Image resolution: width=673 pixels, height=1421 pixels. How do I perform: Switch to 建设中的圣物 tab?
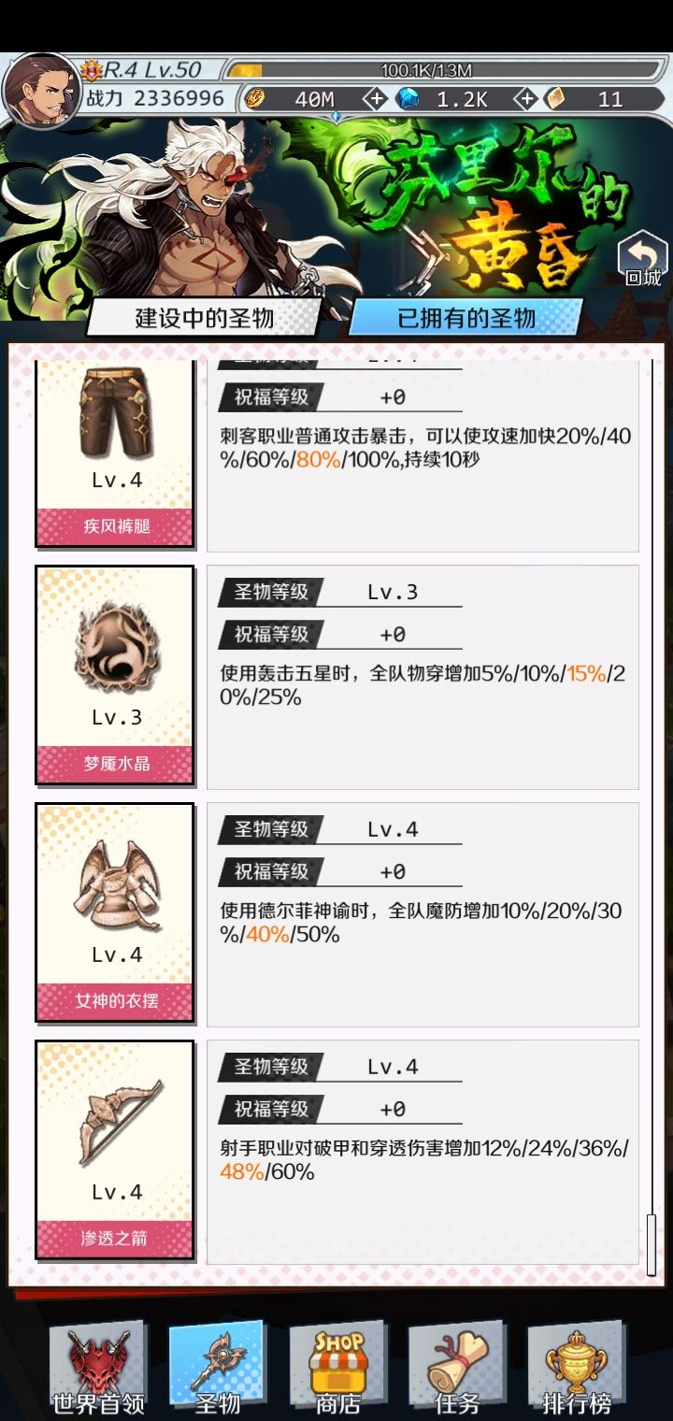pos(205,318)
